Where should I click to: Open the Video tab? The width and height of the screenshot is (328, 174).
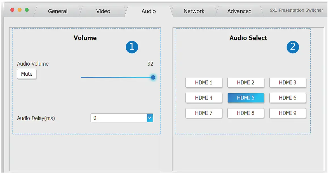pos(102,11)
